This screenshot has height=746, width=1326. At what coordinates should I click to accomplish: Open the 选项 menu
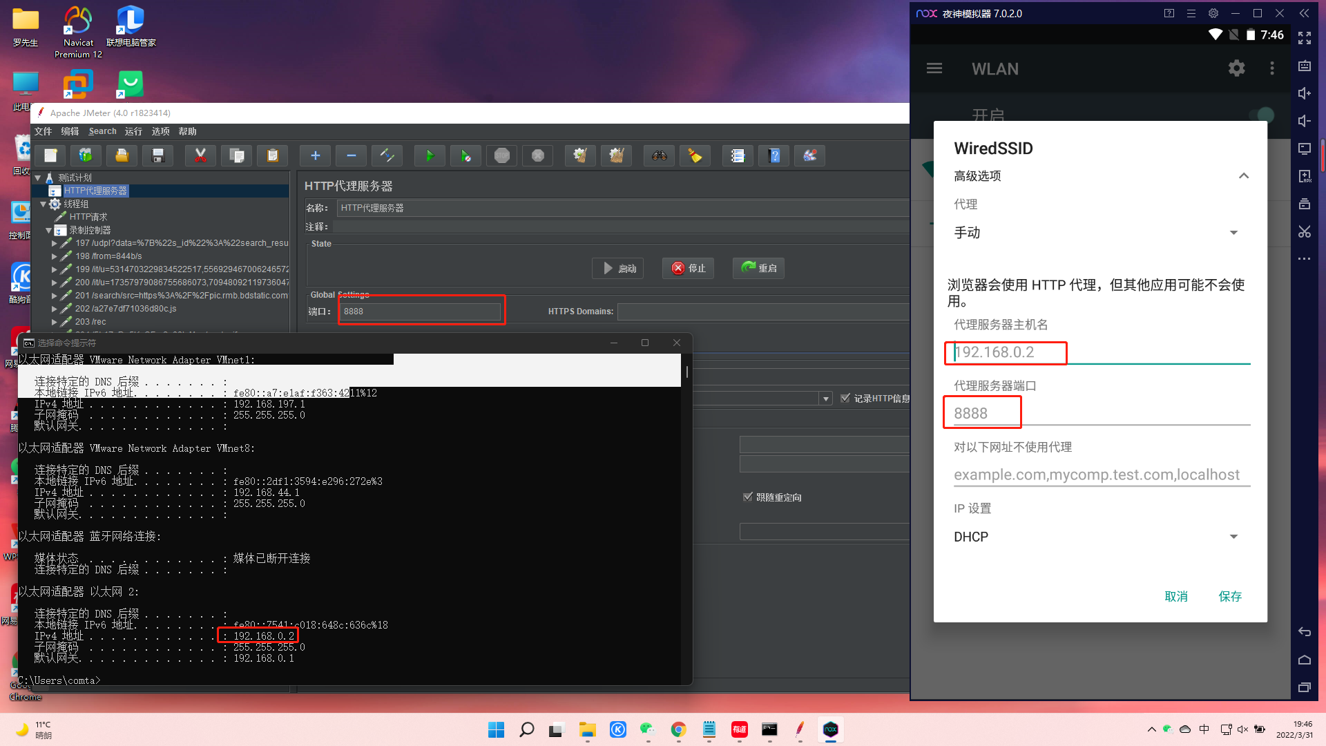(160, 131)
